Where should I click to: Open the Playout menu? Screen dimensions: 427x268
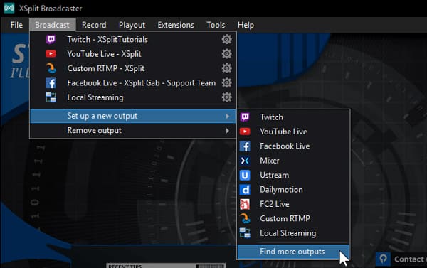pos(132,25)
